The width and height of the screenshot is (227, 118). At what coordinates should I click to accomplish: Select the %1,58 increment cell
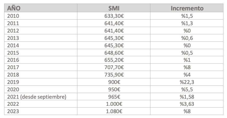pos(187,97)
